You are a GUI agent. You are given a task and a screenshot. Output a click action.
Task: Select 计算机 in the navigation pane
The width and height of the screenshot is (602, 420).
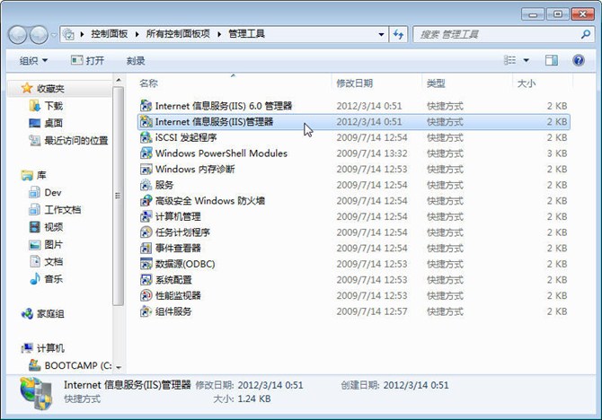click(x=42, y=348)
